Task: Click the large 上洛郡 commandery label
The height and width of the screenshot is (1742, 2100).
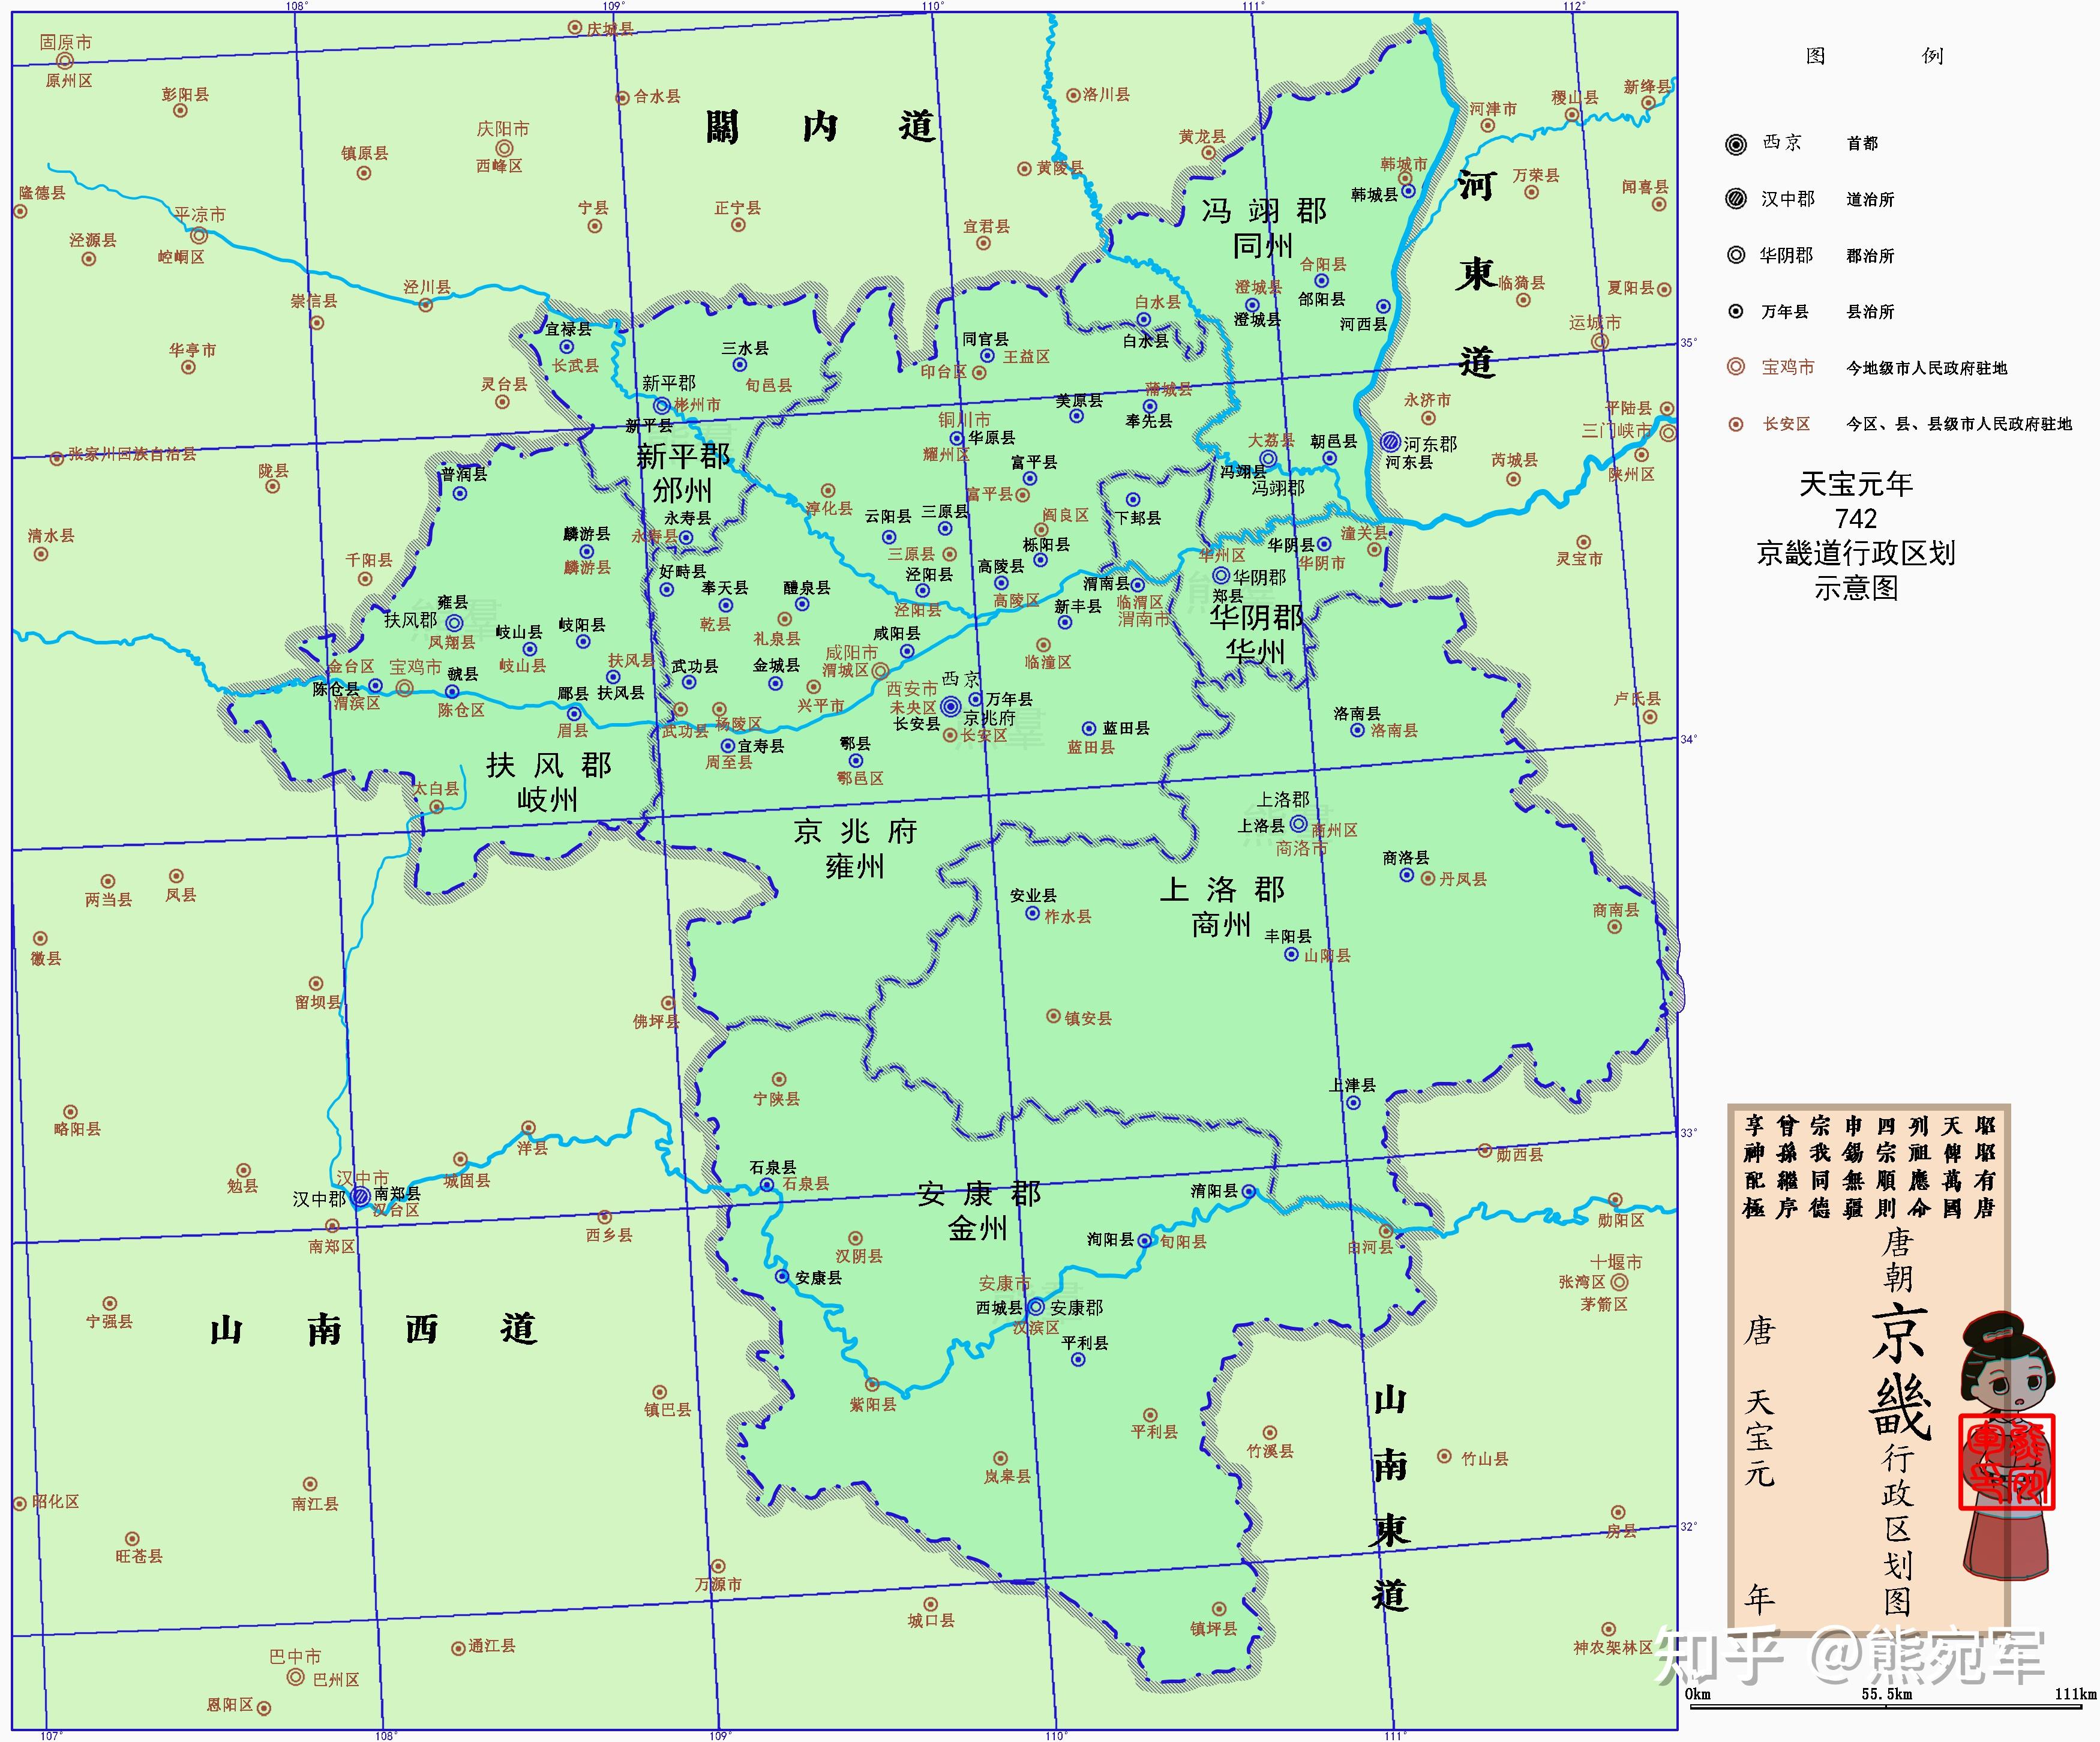Action: (1222, 890)
